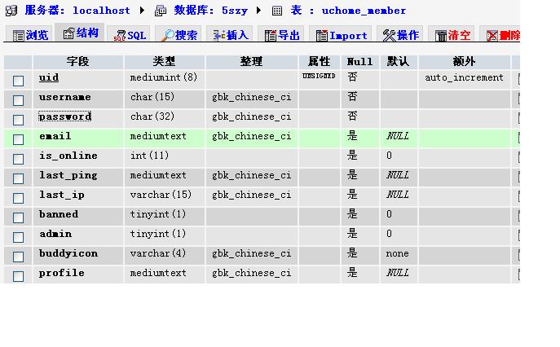The height and width of the screenshot is (347, 560).
Task: Click the admin field name
Action: click(55, 234)
